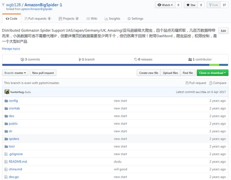
Task: Click Upload files button
Action: pos(170,73)
